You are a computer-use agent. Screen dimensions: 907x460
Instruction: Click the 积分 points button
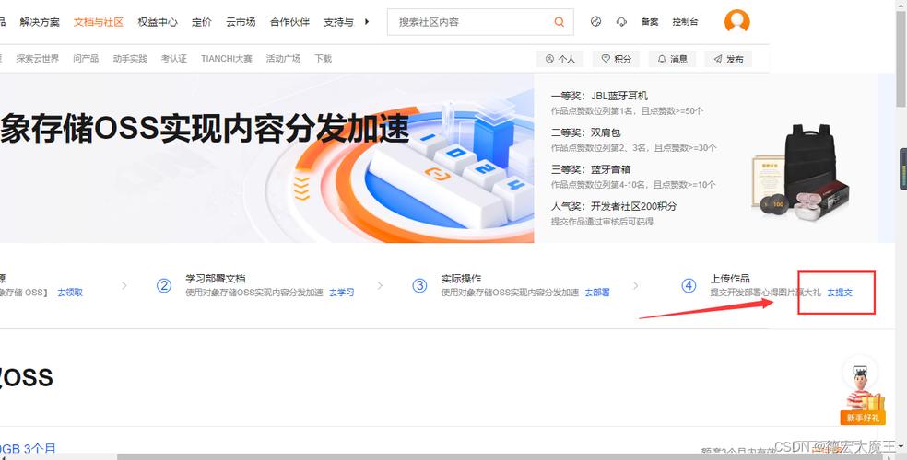(x=616, y=59)
